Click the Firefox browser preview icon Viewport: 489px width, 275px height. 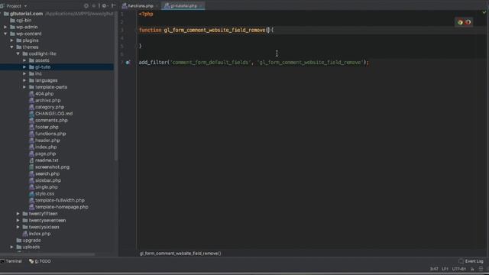tap(468, 22)
